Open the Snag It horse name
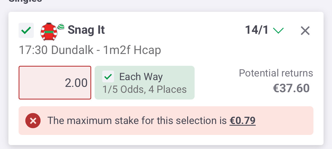 point(86,30)
